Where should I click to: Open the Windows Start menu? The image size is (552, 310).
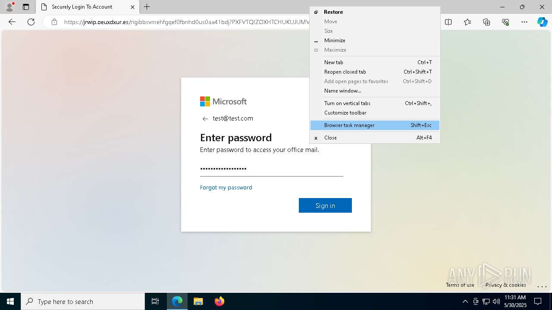[x=10, y=301]
